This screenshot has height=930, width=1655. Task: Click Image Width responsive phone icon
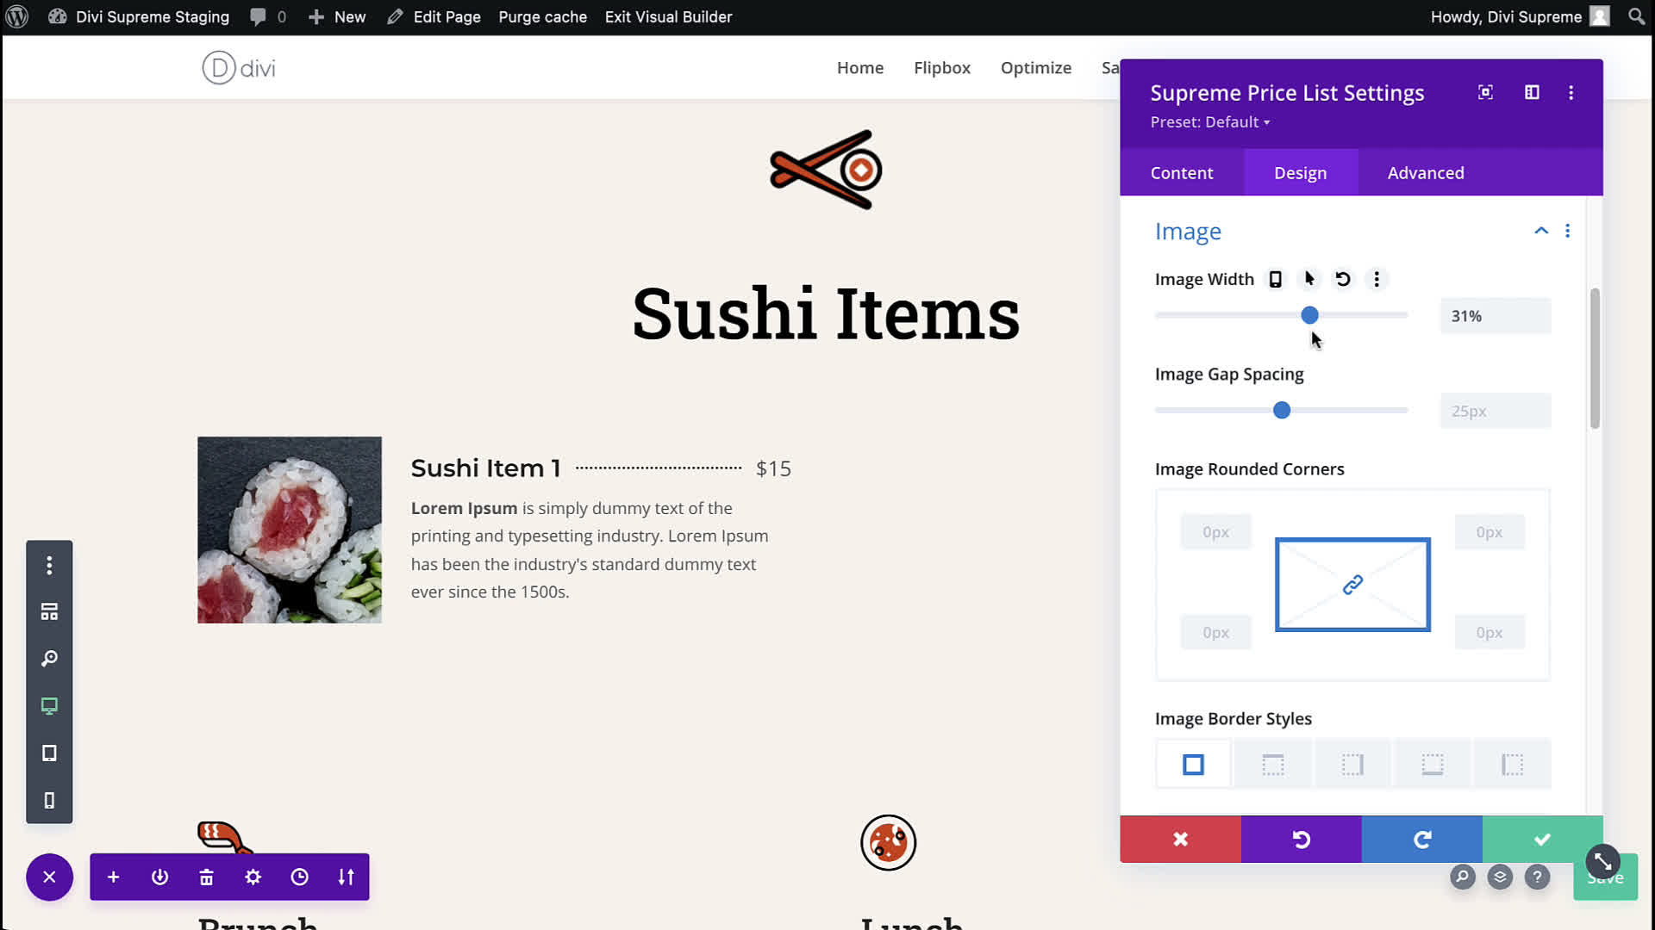click(x=1275, y=279)
